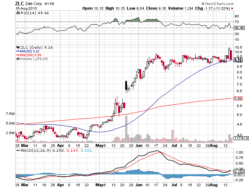Click the StockCharts.com copyright text
249x188 pixels.
tap(217, 4)
